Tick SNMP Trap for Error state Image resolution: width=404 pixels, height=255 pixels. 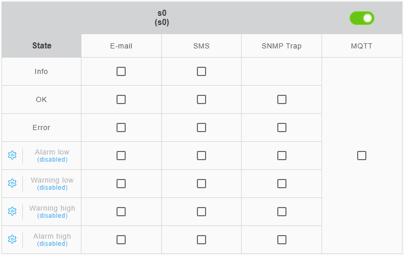(x=282, y=127)
